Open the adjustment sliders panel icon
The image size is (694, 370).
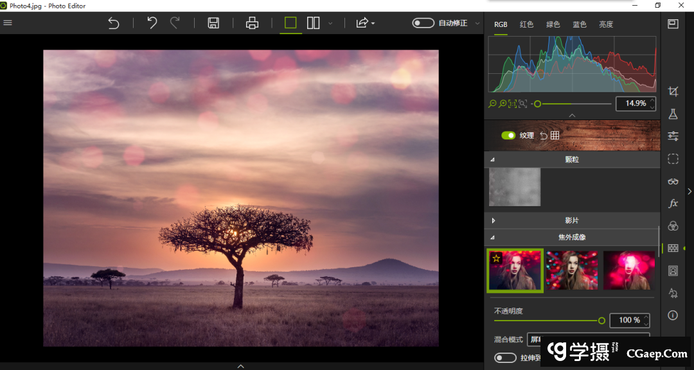(673, 136)
